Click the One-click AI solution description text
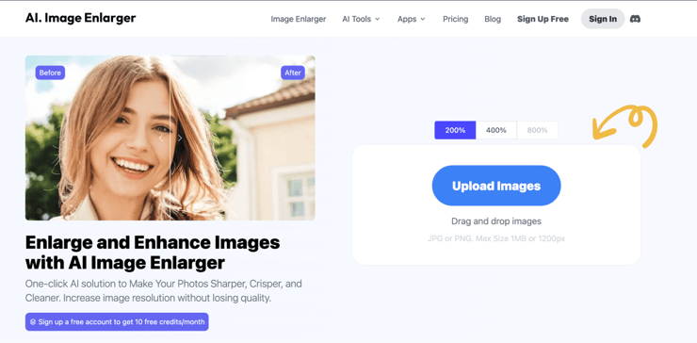Image resolution: width=697 pixels, height=343 pixels. pyautogui.click(x=164, y=290)
